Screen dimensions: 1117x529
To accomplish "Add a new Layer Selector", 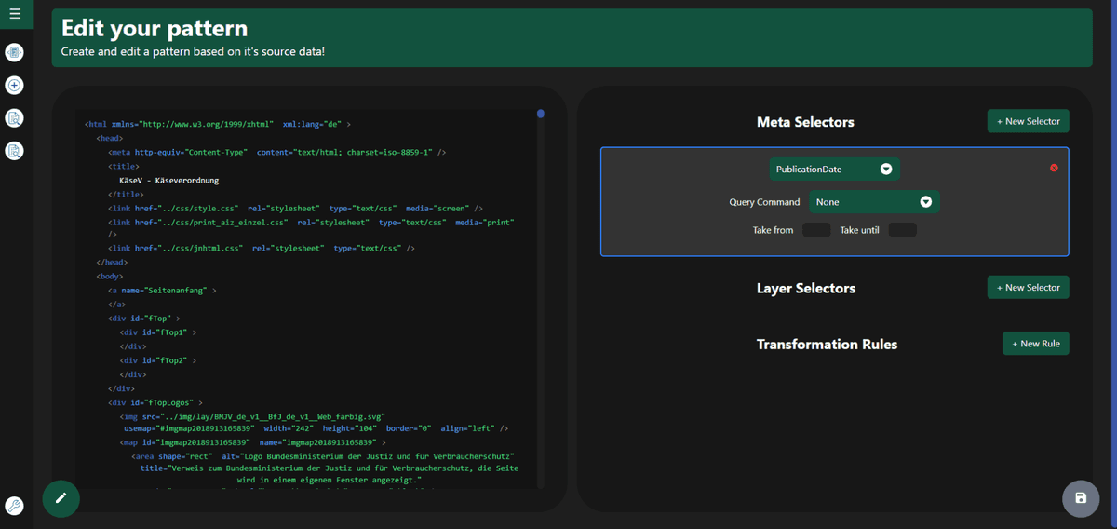I will pyautogui.click(x=1028, y=287).
